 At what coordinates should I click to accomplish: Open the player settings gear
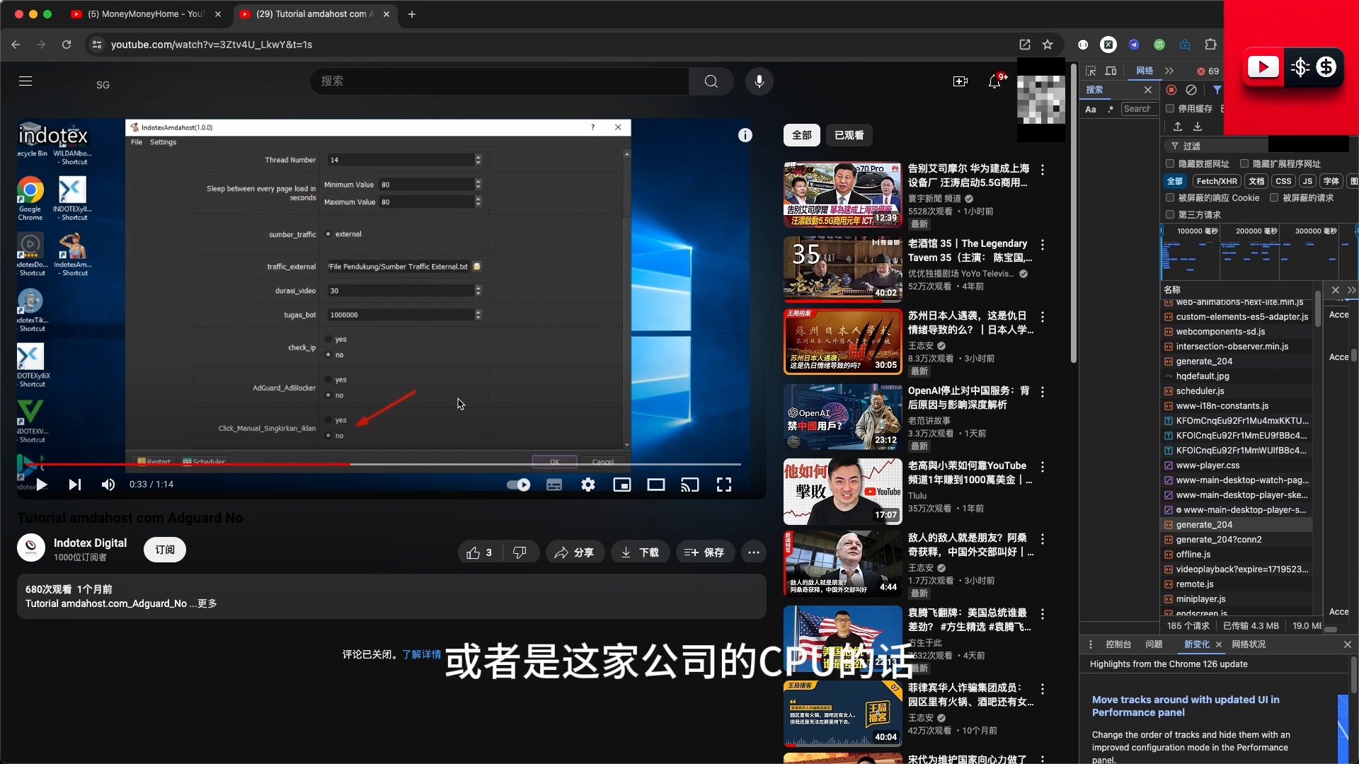(588, 485)
